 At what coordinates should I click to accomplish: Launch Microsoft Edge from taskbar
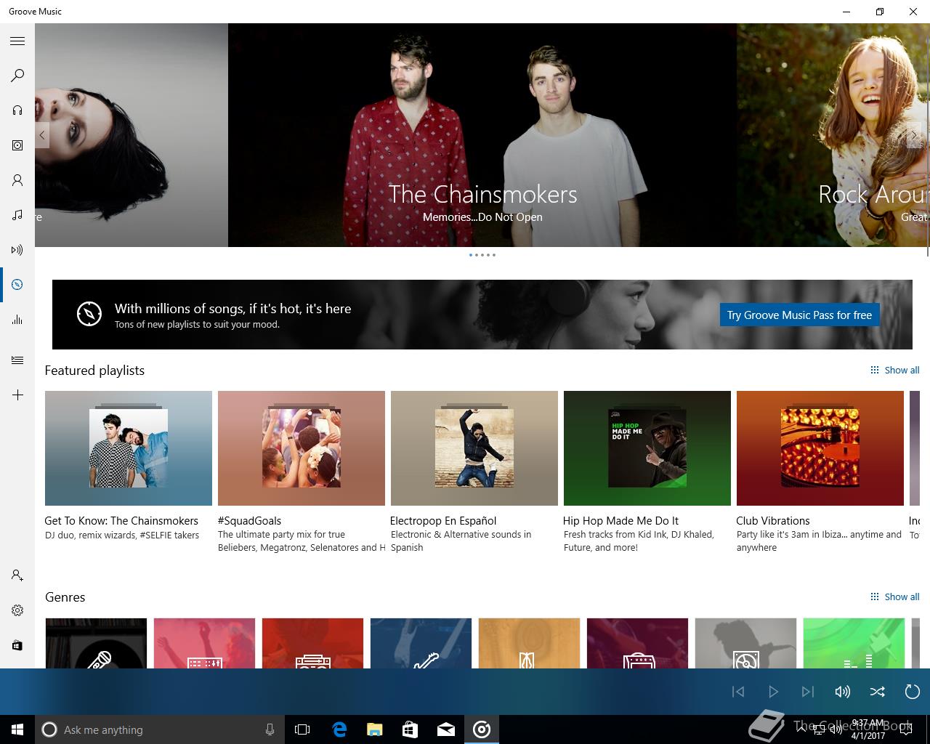point(339,729)
